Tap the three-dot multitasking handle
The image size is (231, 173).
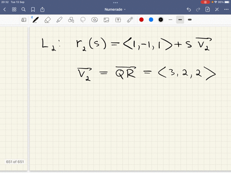(x=115, y=2)
